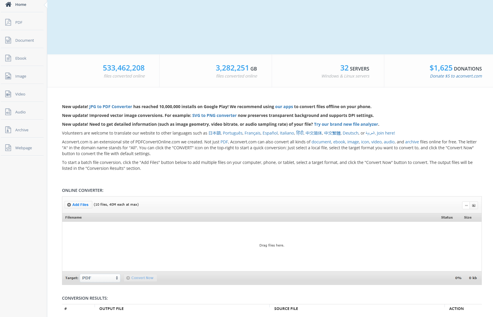493x317 pixels.
Task: Click 'Donate $5 to aconvert.com' link
Action: point(456,76)
